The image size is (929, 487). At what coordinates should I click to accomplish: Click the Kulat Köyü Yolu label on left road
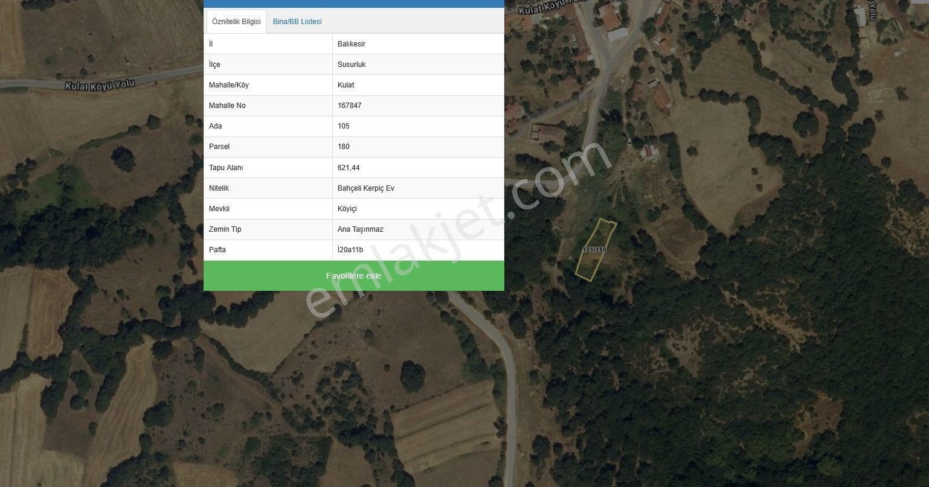[x=100, y=85]
